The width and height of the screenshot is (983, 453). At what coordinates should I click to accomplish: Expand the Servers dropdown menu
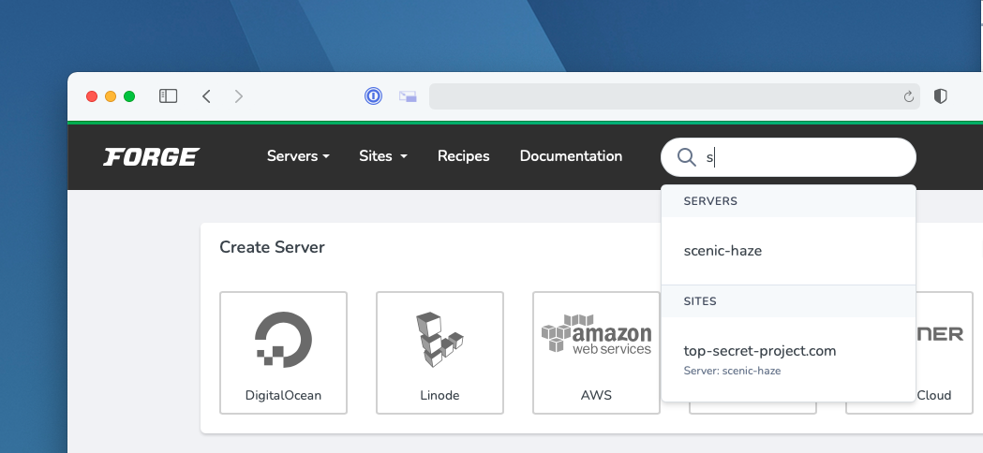coord(298,156)
